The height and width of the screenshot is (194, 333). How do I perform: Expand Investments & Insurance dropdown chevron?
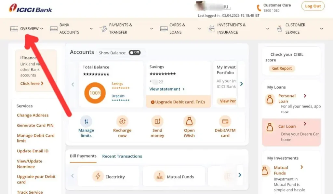coord(268,29)
